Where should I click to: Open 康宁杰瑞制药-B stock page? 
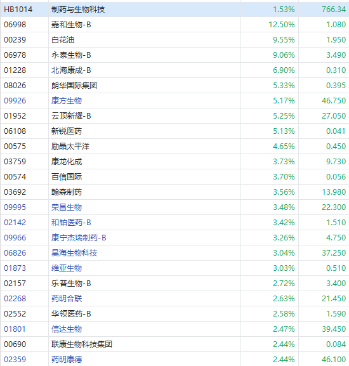79,238
